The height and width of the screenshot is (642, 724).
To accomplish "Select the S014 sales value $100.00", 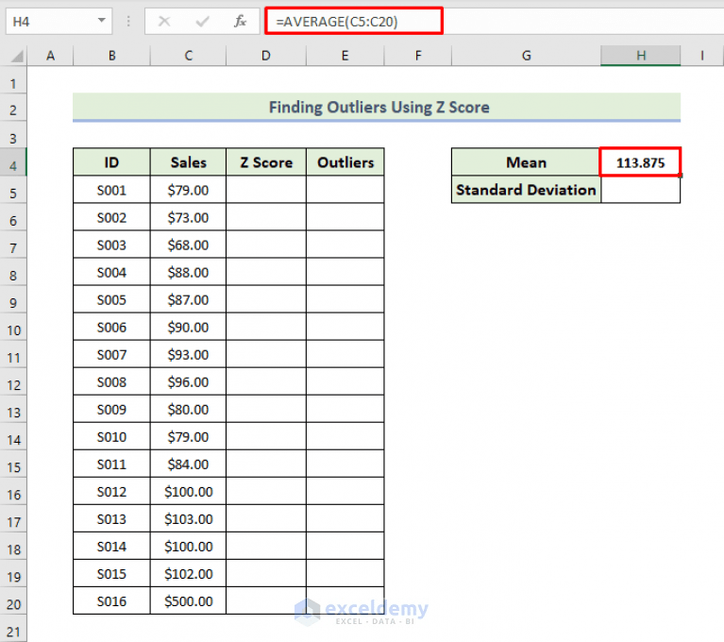I will pyautogui.click(x=189, y=547).
